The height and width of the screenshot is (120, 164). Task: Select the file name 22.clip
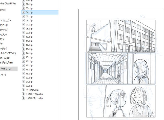(29, 86)
